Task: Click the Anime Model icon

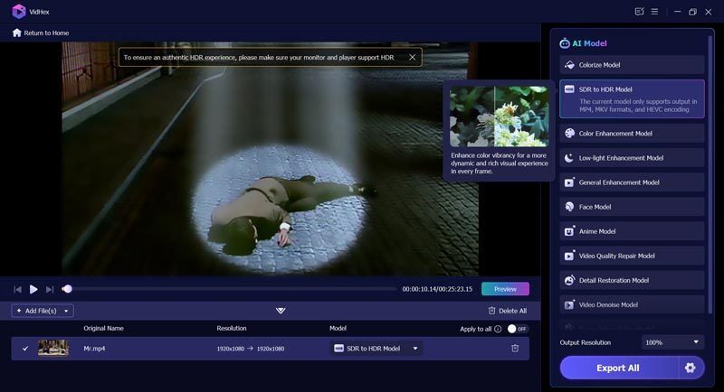Action: tap(569, 231)
